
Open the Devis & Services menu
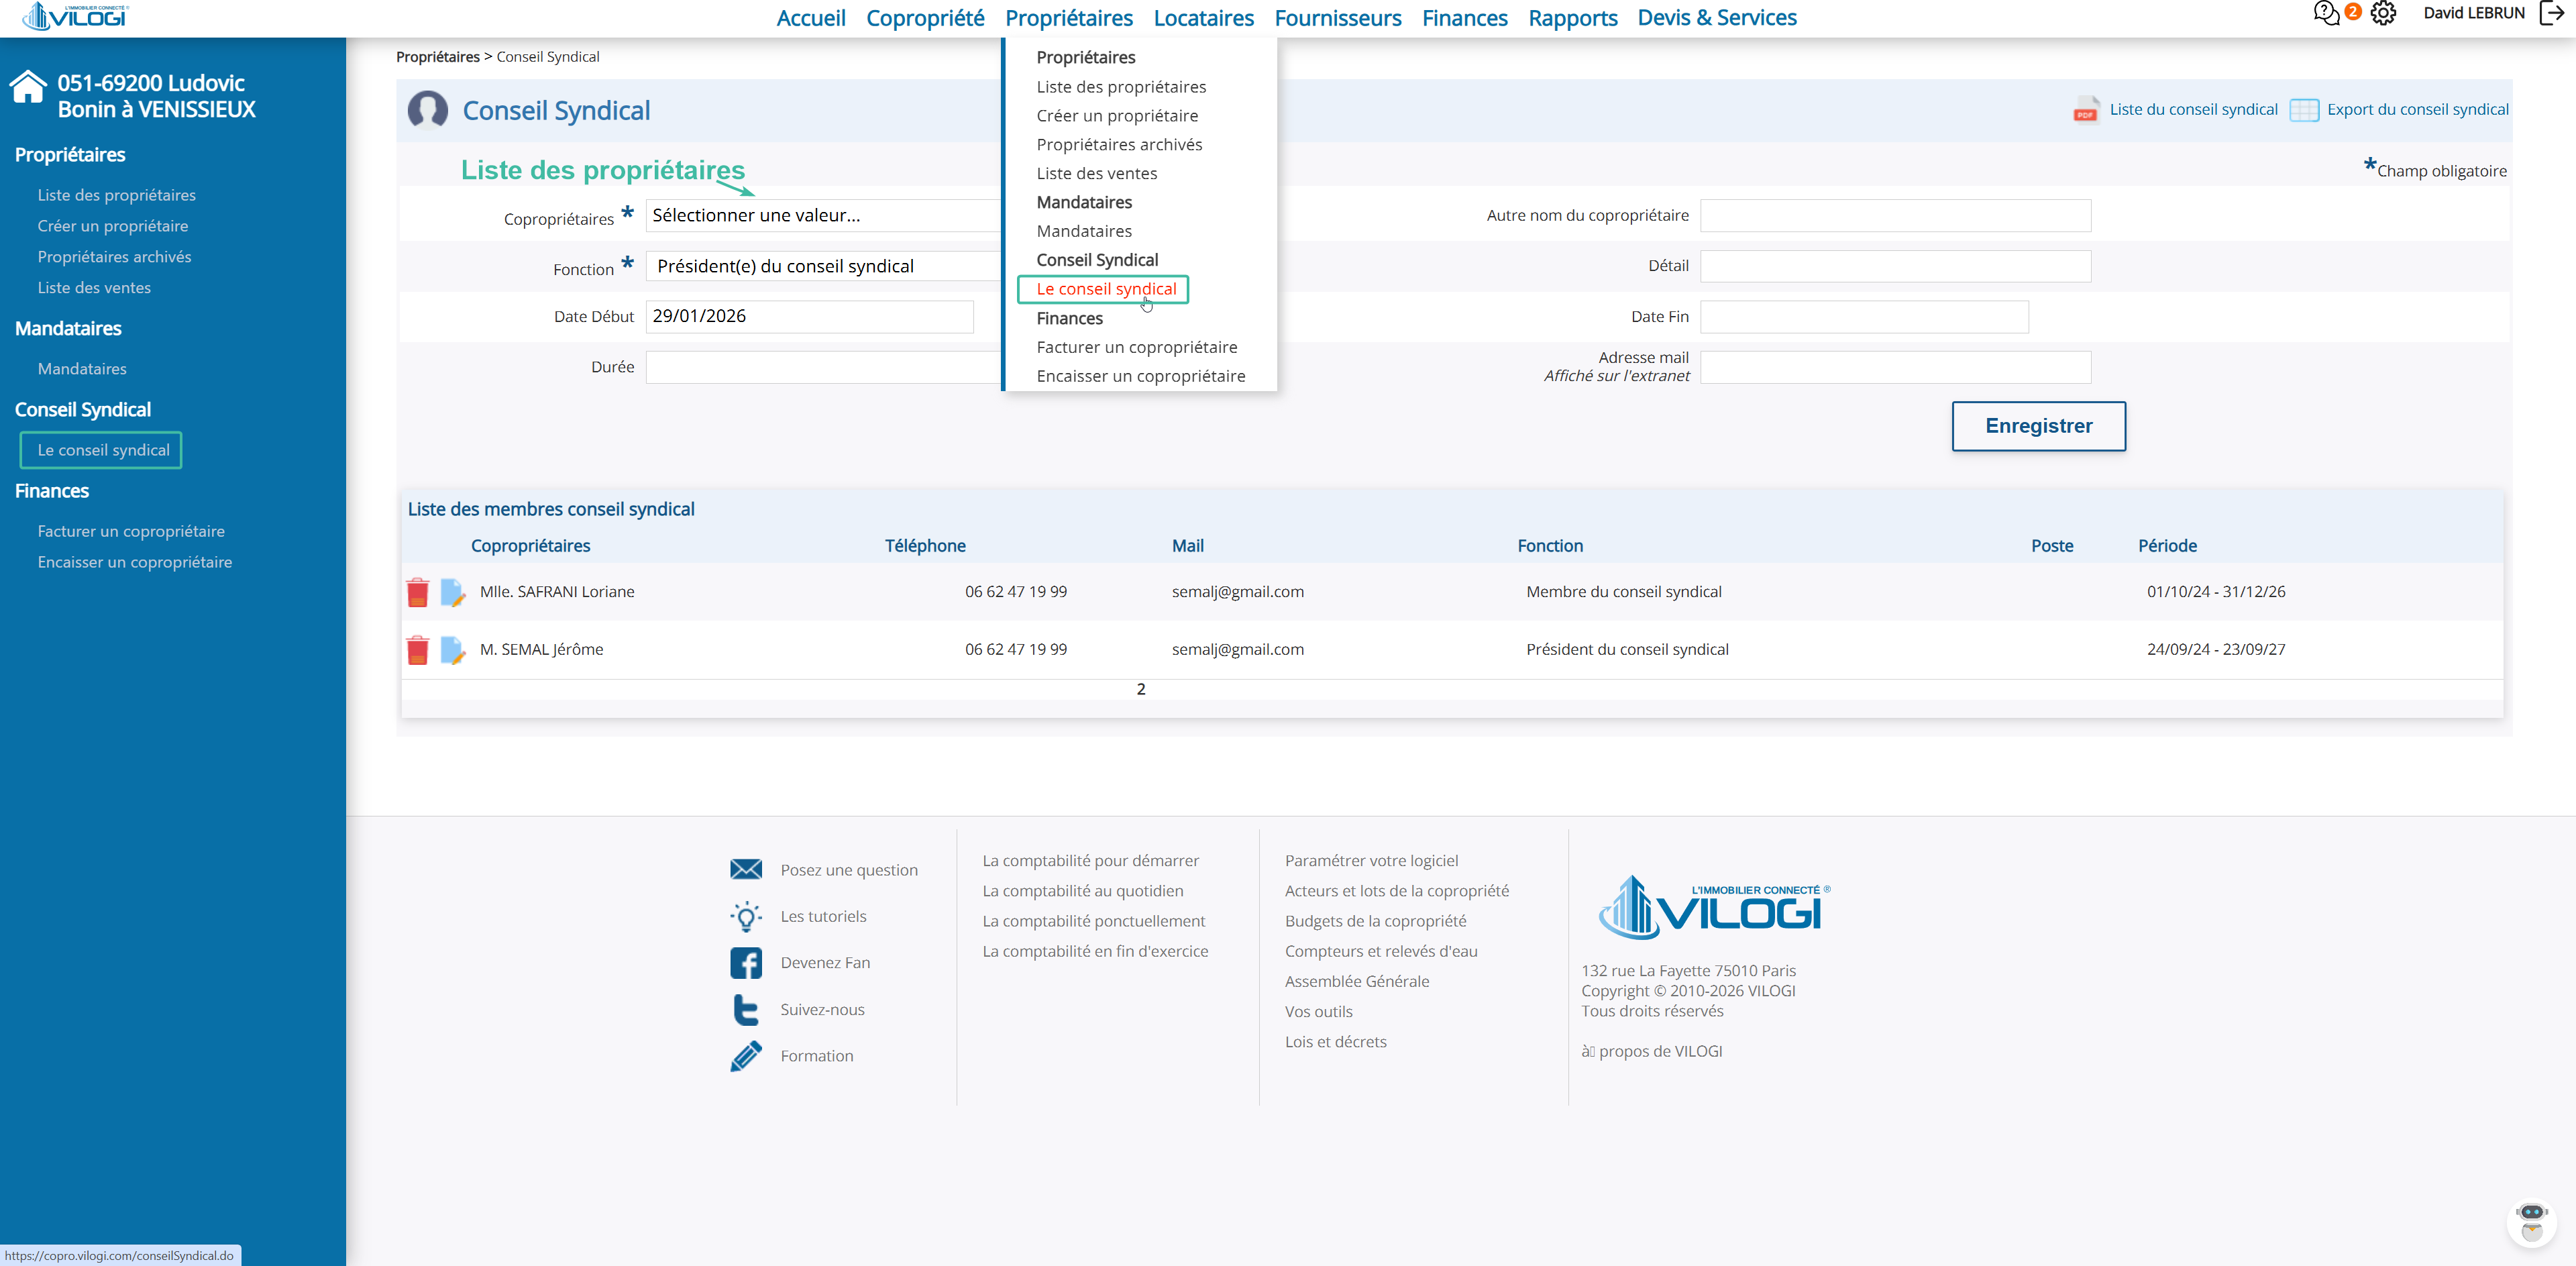(x=1717, y=18)
